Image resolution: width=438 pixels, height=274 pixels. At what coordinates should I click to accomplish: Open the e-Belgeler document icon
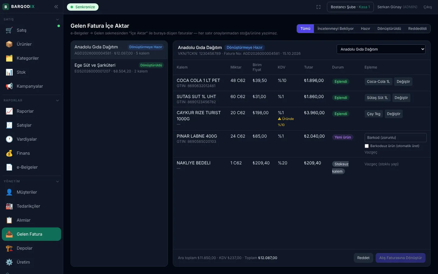click(9, 167)
